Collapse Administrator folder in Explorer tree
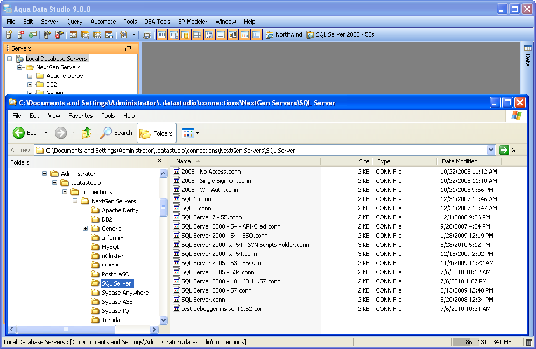The height and width of the screenshot is (349, 536). pos(45,174)
